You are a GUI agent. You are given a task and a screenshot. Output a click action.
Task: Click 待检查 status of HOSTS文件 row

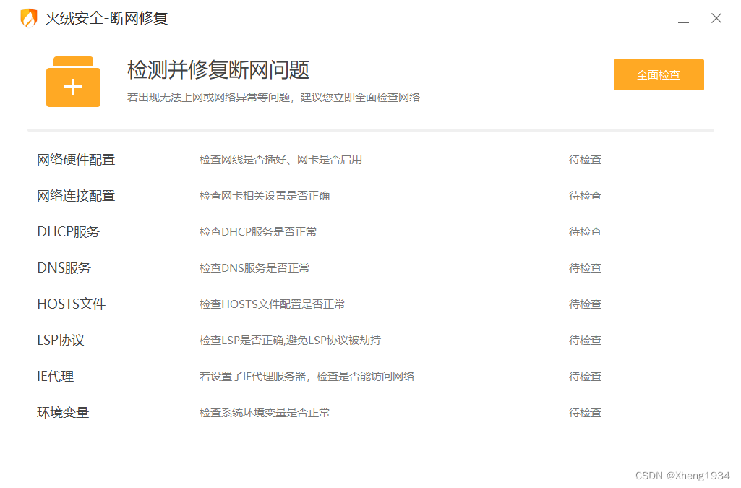[585, 304]
